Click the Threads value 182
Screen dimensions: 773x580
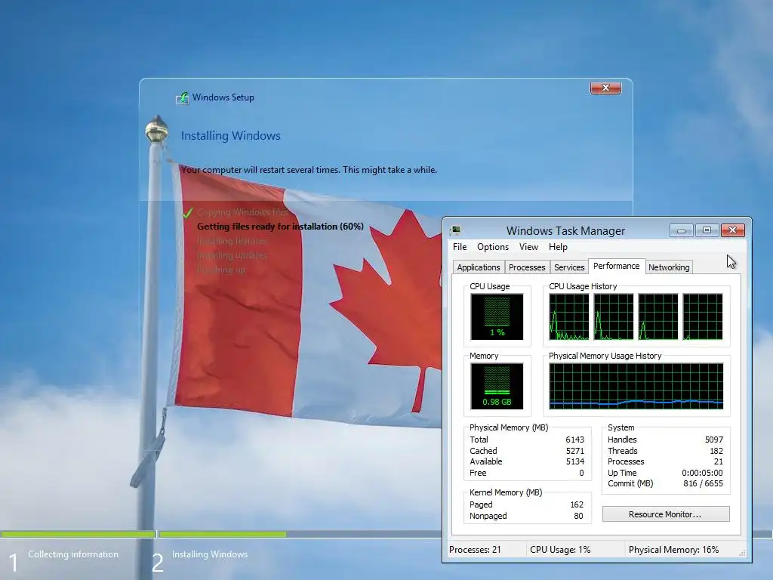pos(716,451)
